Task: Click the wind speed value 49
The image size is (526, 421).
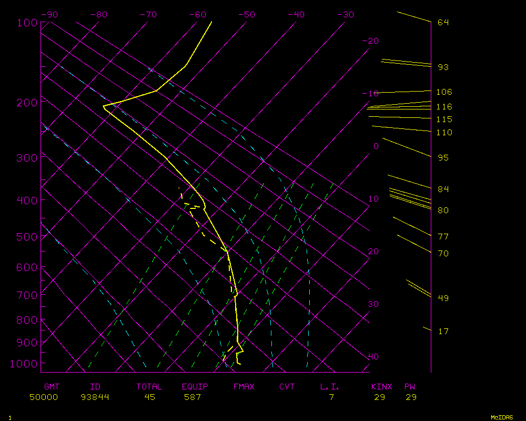Action: click(443, 298)
